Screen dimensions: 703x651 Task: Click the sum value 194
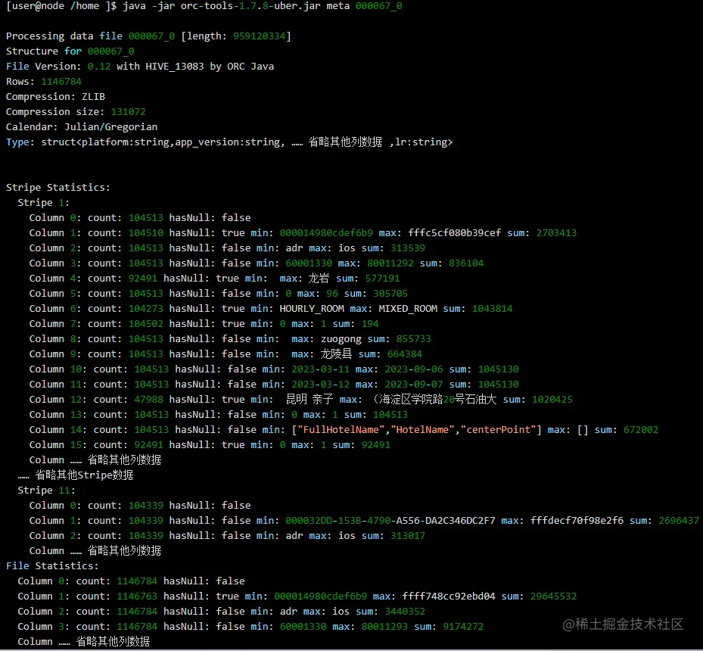[370, 324]
